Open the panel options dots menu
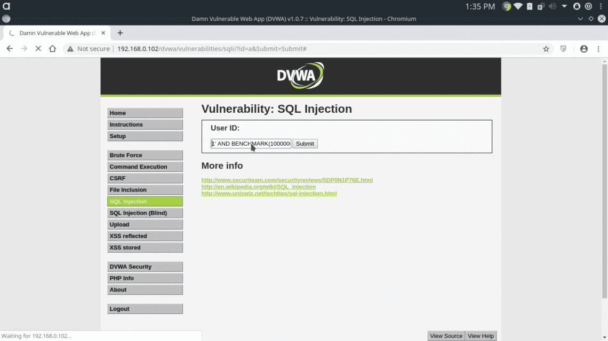 (x=601, y=6)
